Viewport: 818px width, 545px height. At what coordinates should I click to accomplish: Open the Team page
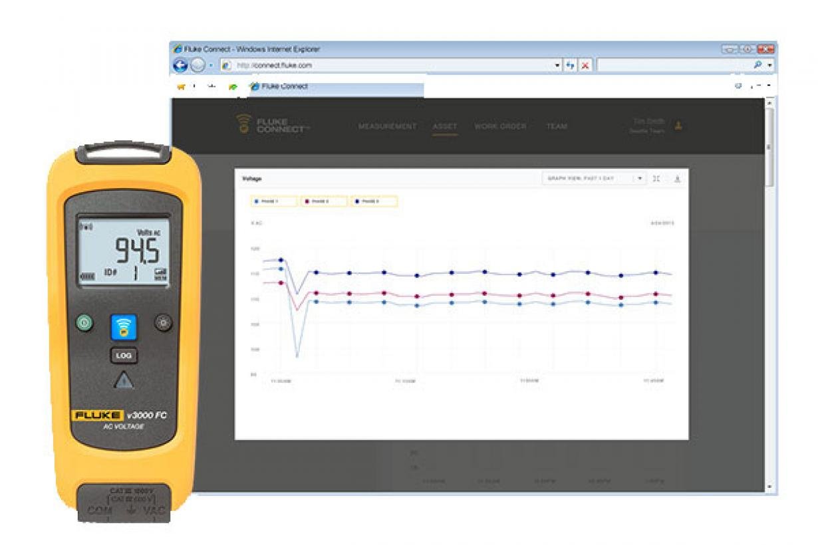557,126
